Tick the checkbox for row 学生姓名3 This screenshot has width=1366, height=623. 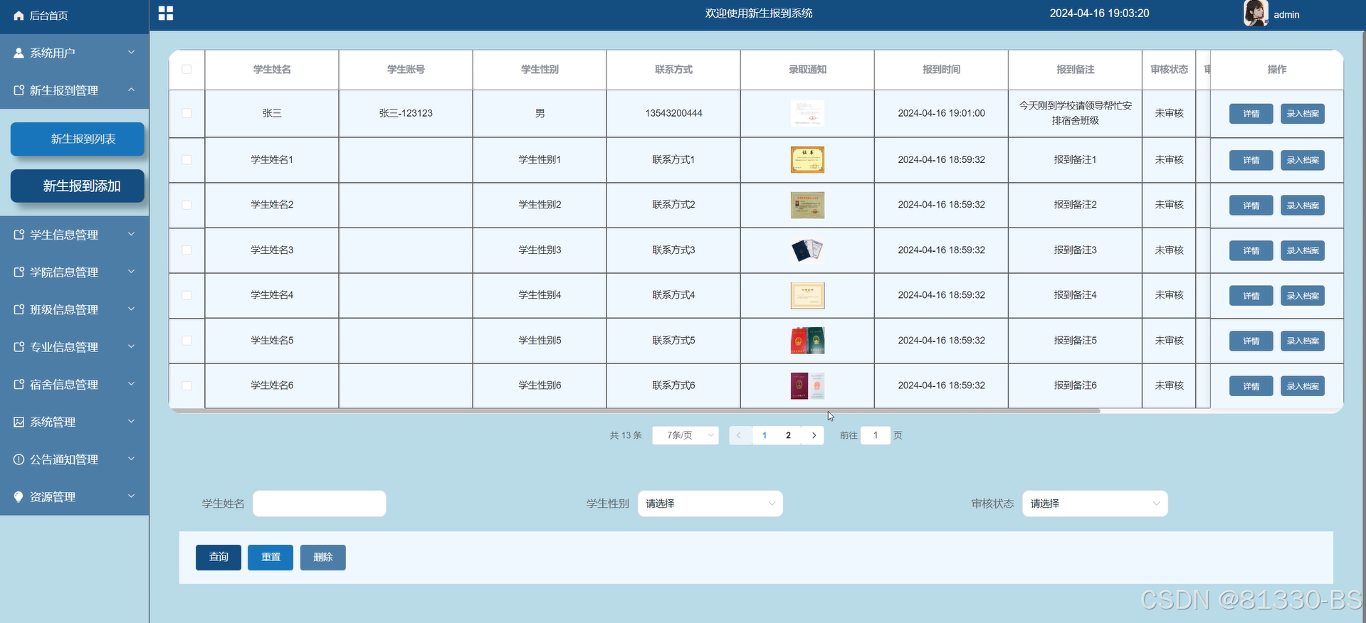click(186, 250)
